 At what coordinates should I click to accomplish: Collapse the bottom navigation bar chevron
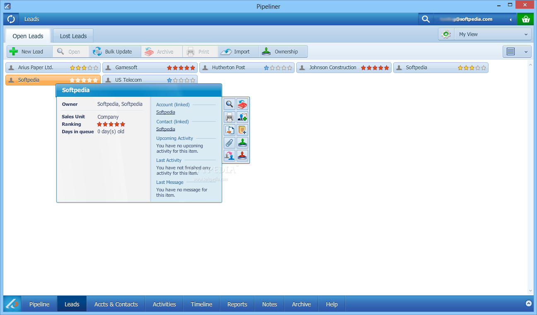click(x=528, y=303)
